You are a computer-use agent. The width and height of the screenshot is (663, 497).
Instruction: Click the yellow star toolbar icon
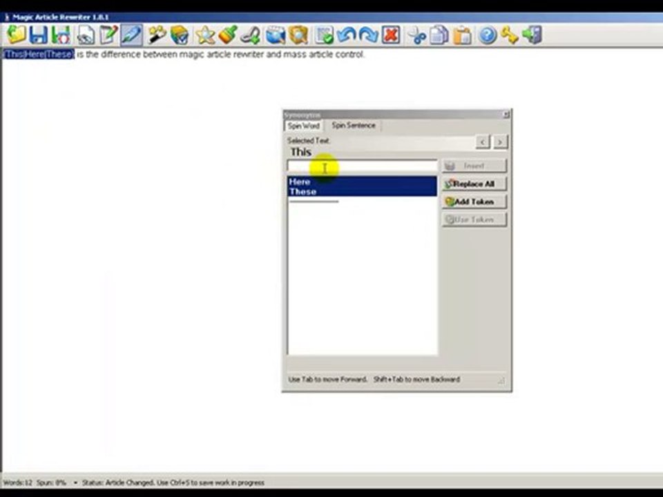205,35
